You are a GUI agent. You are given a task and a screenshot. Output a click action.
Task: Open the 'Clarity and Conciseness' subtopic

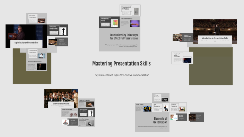(70, 113)
